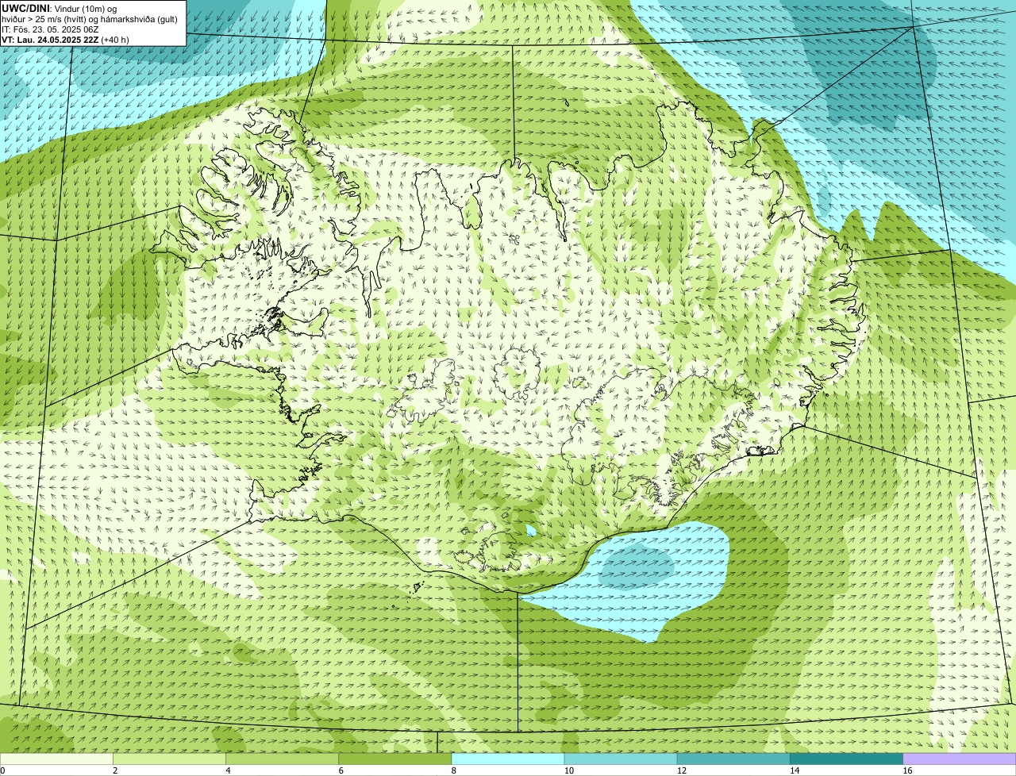
Task: Click the pale yellow 0–2 legend swatch
Action: [x=56, y=759]
